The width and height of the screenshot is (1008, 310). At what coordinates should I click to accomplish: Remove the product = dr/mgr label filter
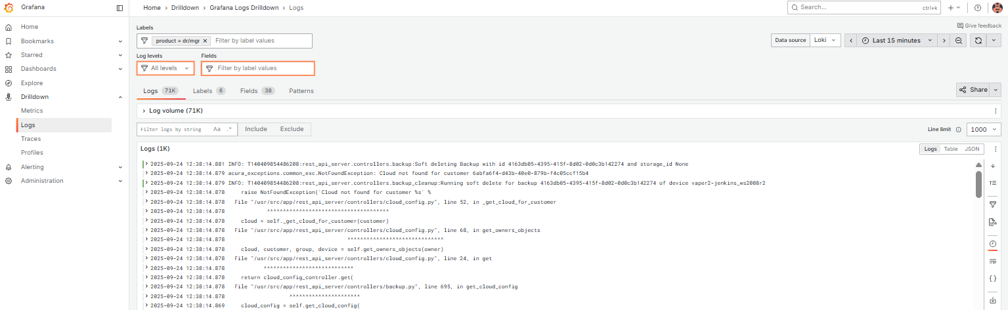206,41
